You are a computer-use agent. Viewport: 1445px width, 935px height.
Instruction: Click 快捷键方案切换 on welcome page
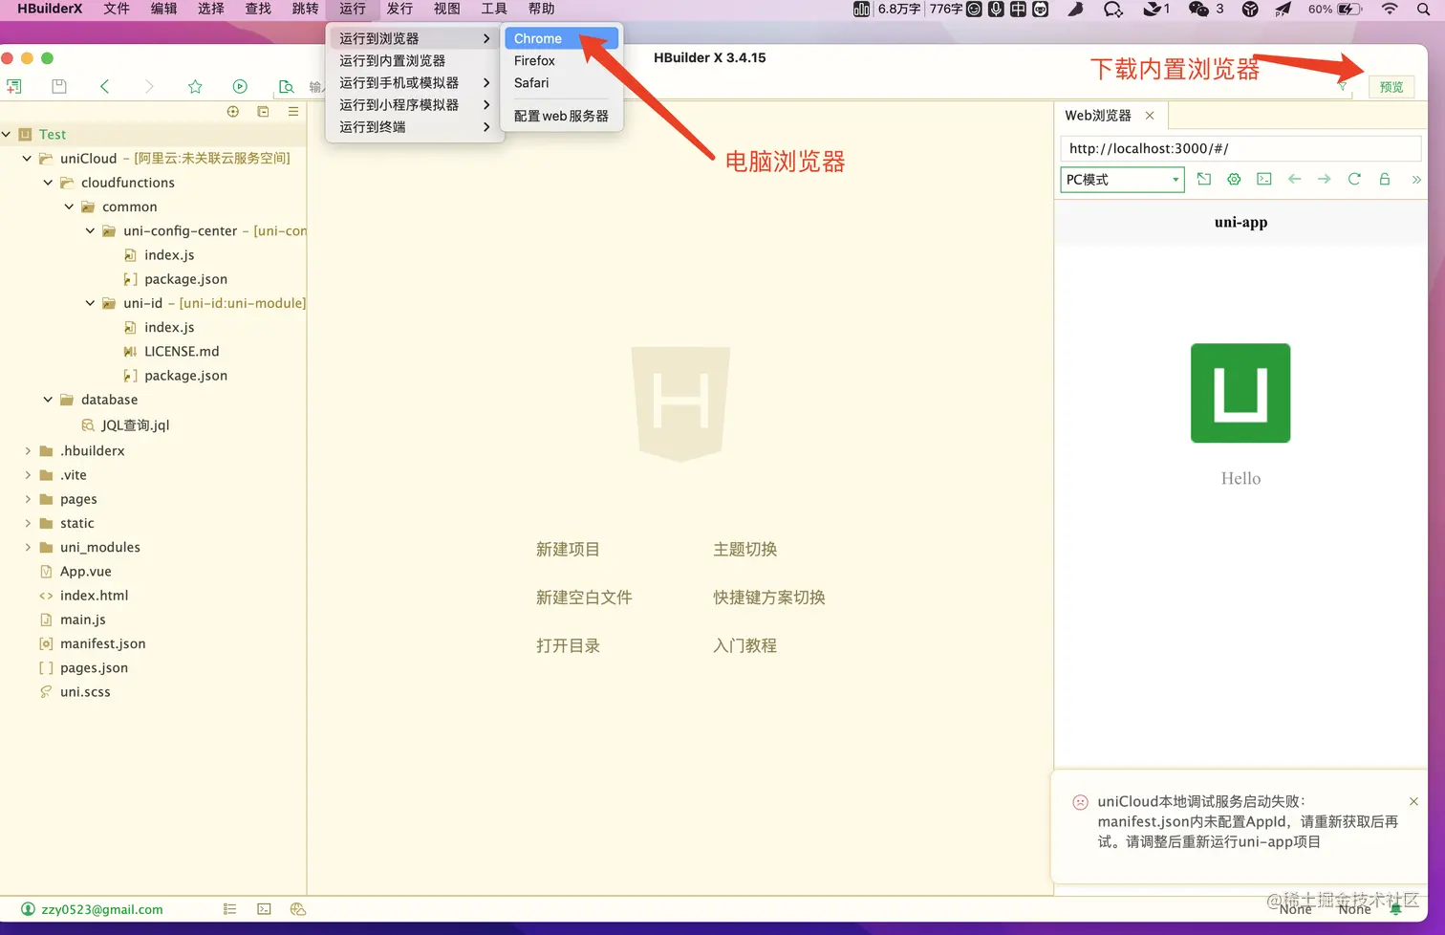[768, 598]
